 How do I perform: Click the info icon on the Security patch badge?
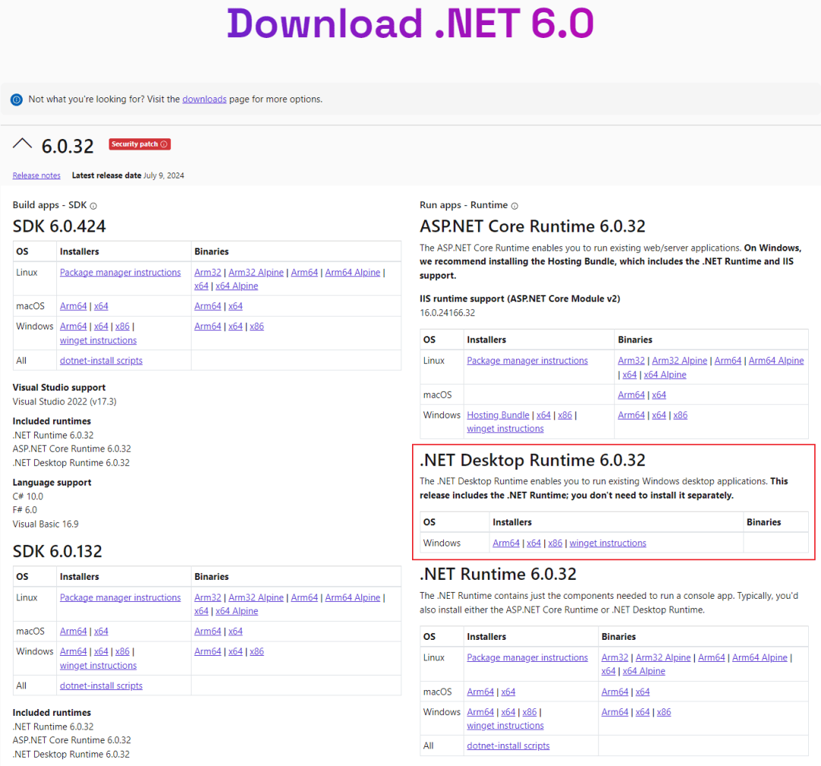(163, 144)
